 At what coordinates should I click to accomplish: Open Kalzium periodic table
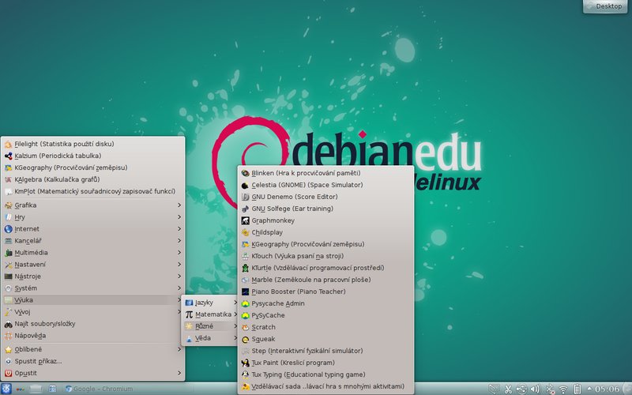pyautogui.click(x=93, y=156)
